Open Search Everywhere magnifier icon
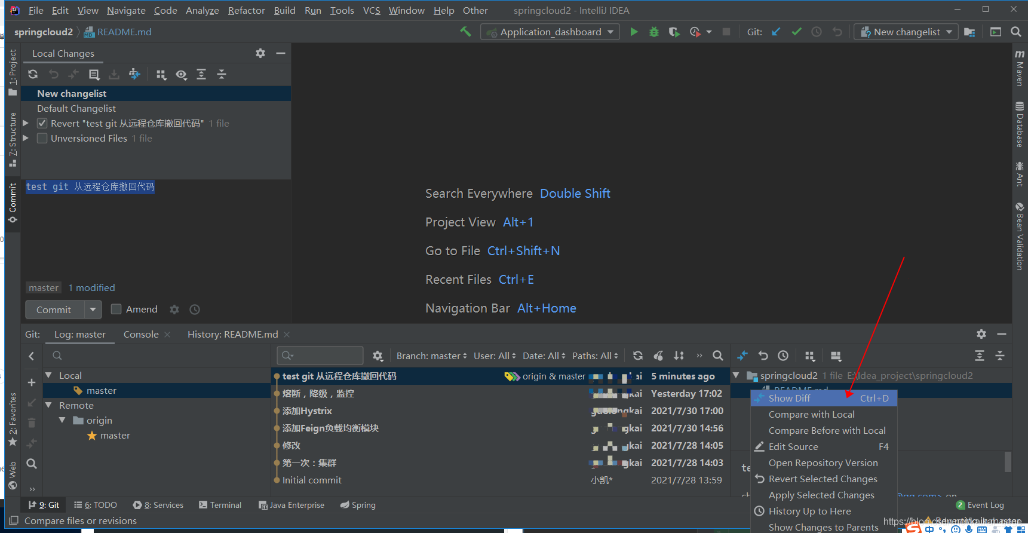Viewport: 1028px width, 533px height. pyautogui.click(x=1015, y=32)
